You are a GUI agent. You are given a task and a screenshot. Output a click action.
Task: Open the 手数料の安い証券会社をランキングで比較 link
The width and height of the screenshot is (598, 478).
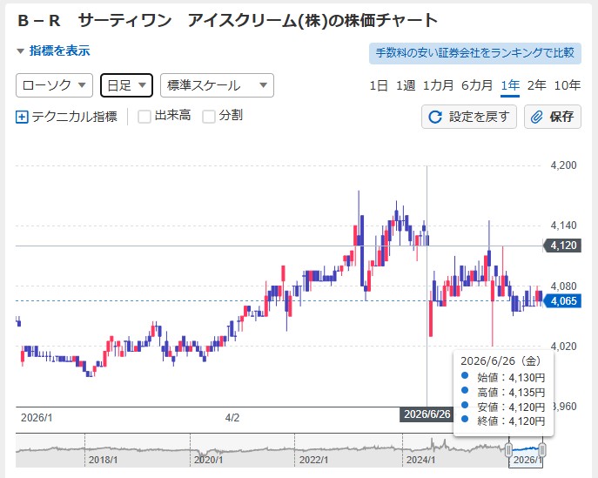(474, 53)
